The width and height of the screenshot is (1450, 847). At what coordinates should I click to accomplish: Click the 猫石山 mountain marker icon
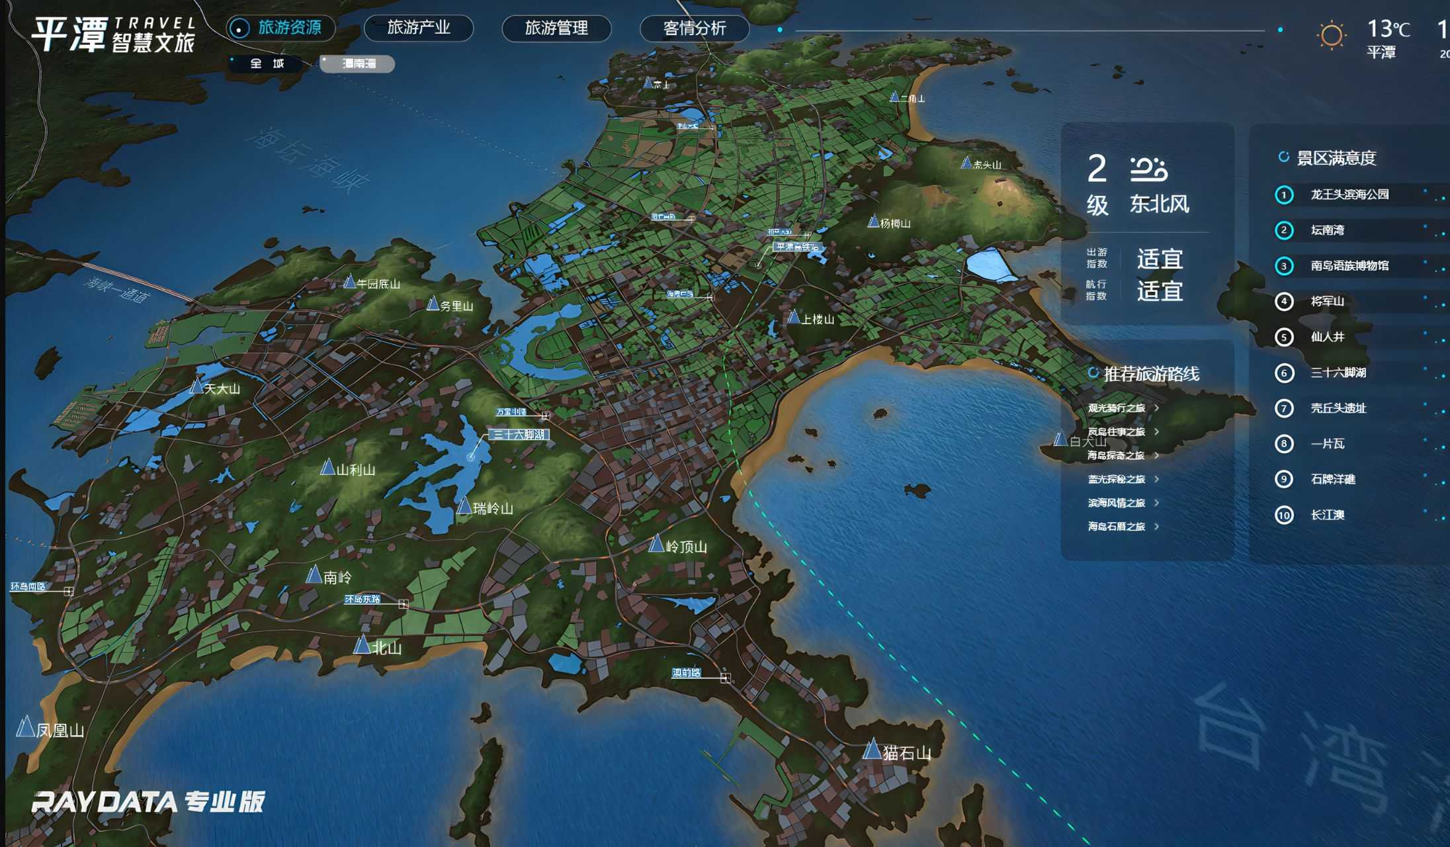[x=872, y=749]
